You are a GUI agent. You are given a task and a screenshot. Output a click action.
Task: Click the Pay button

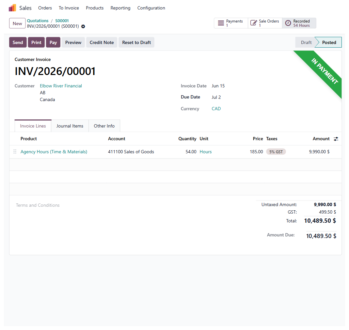click(53, 42)
